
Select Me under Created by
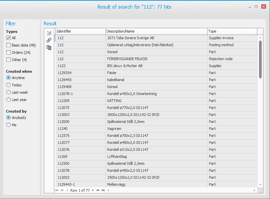(9, 125)
